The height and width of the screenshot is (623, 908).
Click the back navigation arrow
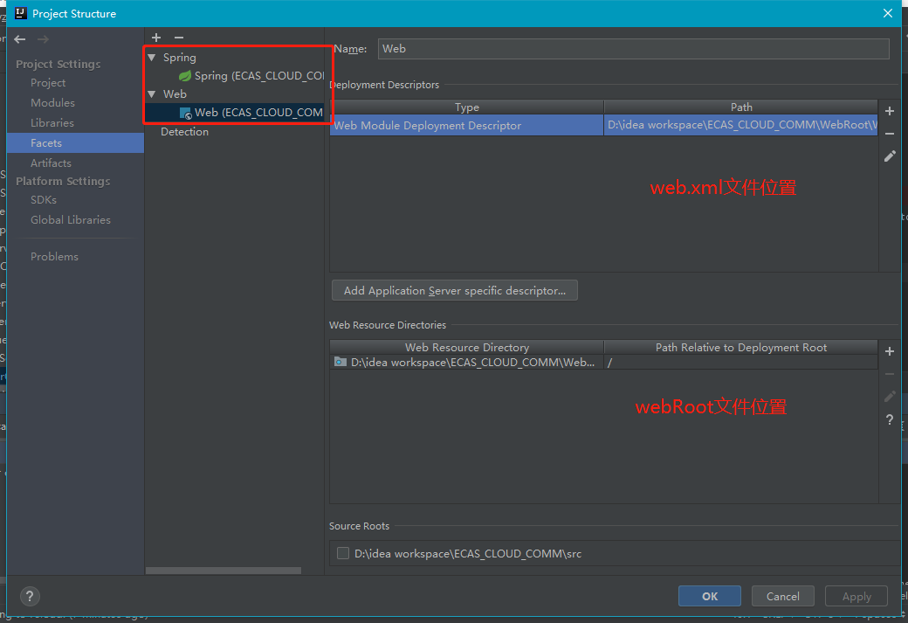pos(19,38)
